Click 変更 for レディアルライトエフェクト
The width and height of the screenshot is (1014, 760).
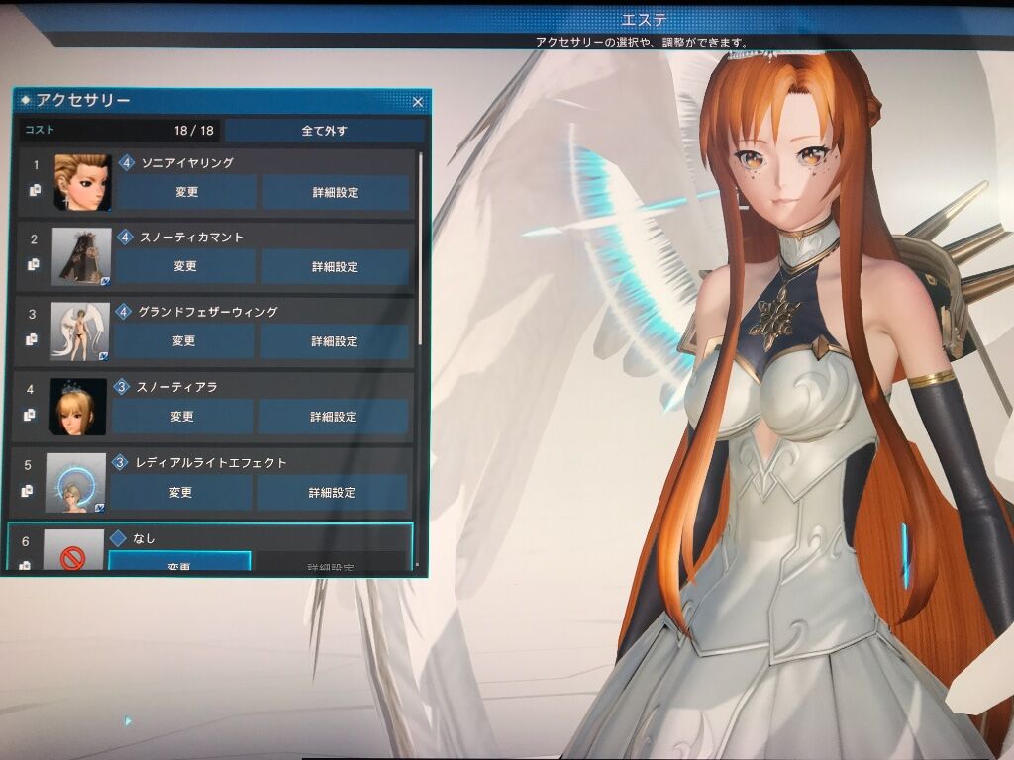click(181, 493)
